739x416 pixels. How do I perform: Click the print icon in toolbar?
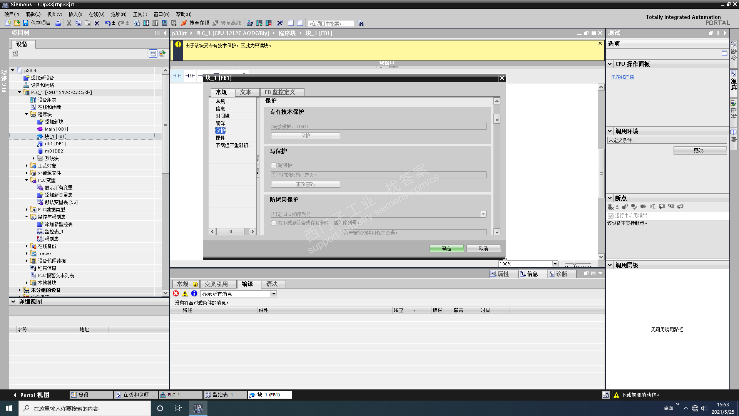[58, 23]
